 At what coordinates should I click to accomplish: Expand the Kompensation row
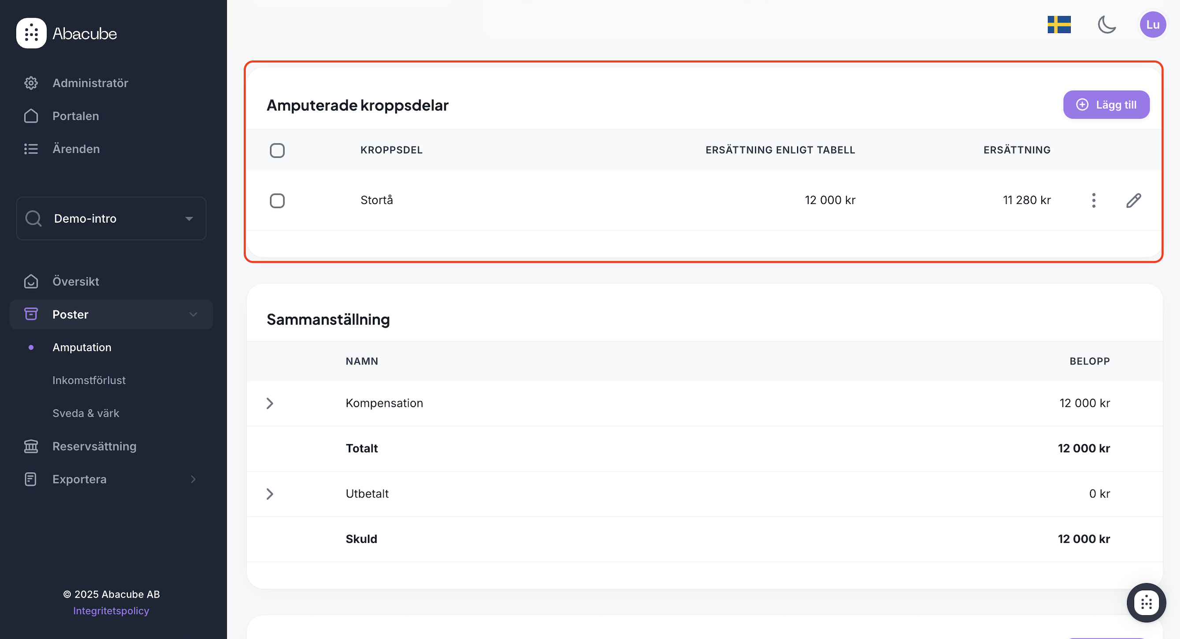(270, 403)
